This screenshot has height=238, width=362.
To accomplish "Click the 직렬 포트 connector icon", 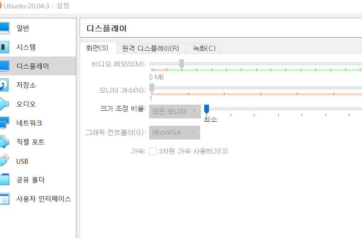I will pos(4,141).
